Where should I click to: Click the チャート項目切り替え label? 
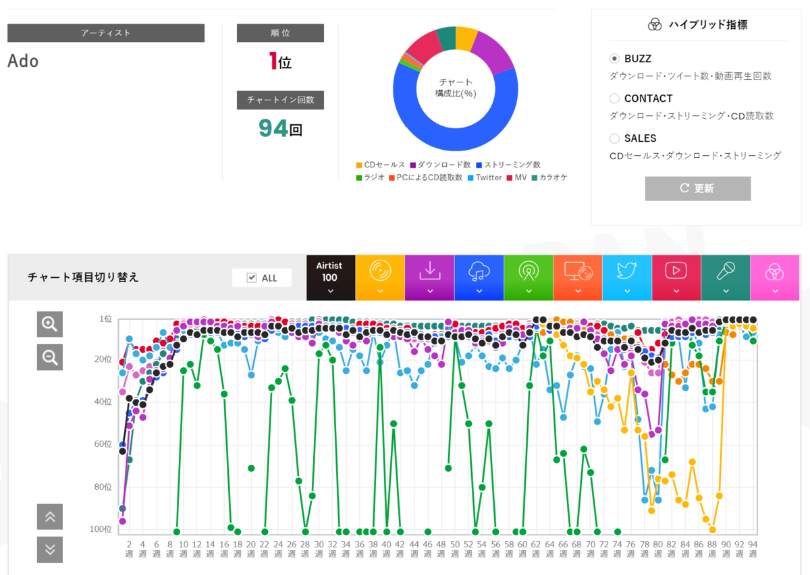pyautogui.click(x=83, y=277)
